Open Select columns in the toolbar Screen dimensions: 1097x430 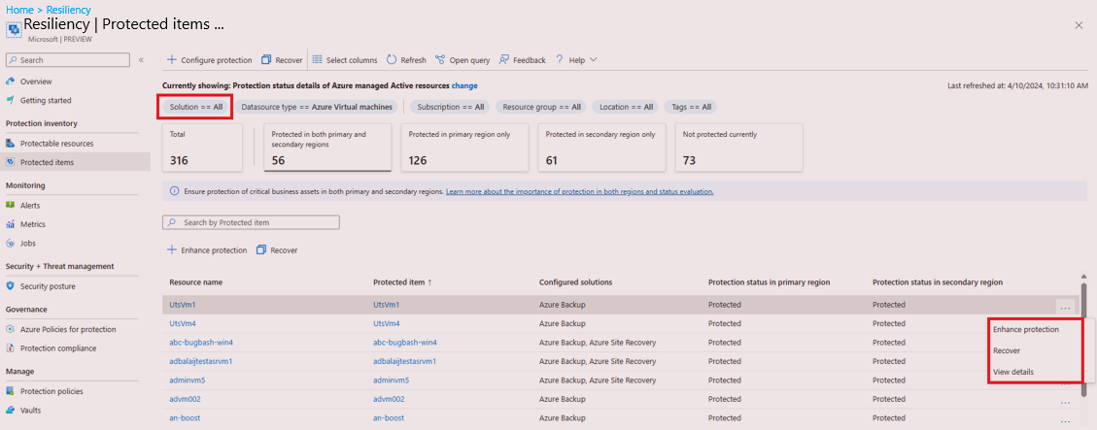pyautogui.click(x=345, y=60)
